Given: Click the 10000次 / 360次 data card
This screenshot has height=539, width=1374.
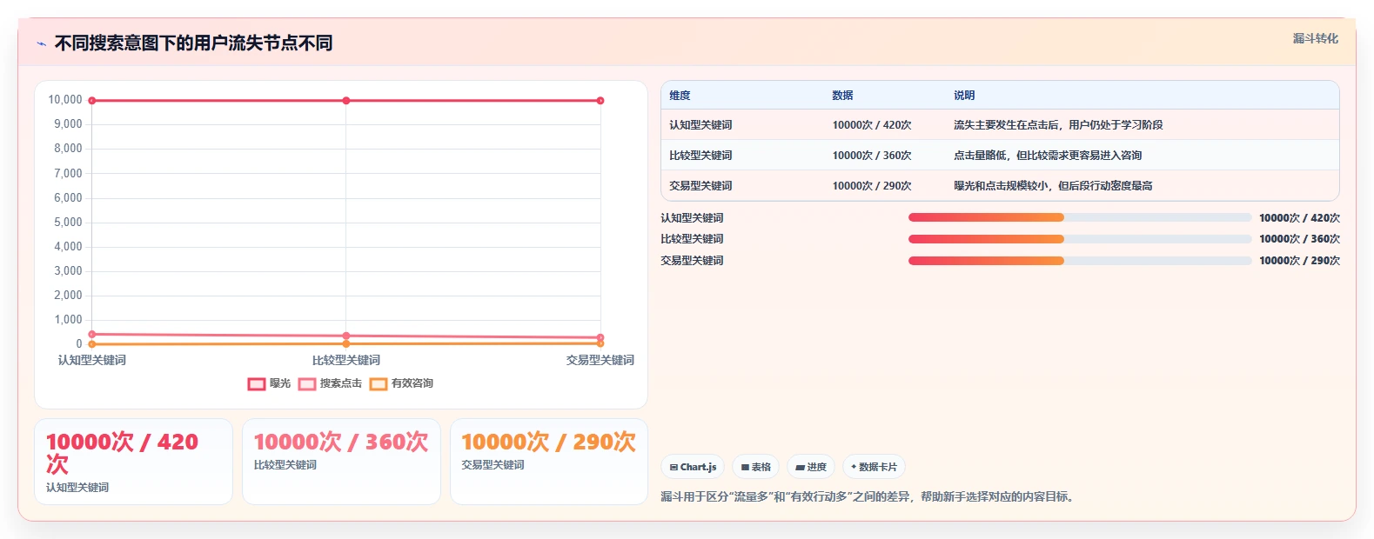Looking at the screenshot, I should [x=341, y=462].
